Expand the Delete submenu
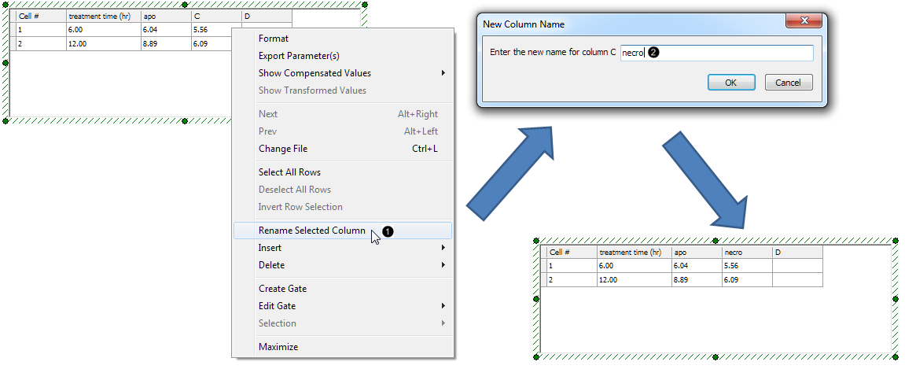The width and height of the screenshot is (905, 369). click(271, 265)
